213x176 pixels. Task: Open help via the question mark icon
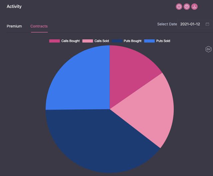click(x=187, y=7)
